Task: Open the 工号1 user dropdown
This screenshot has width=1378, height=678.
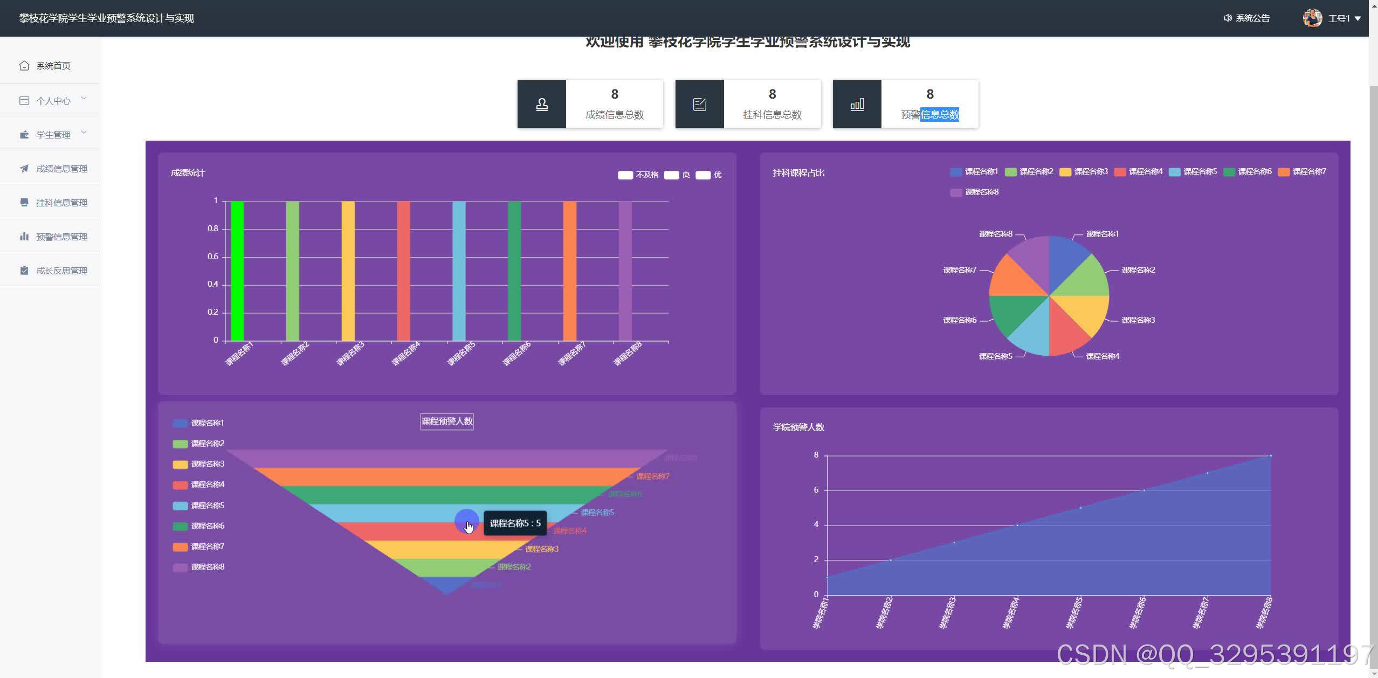Action: click(x=1342, y=18)
